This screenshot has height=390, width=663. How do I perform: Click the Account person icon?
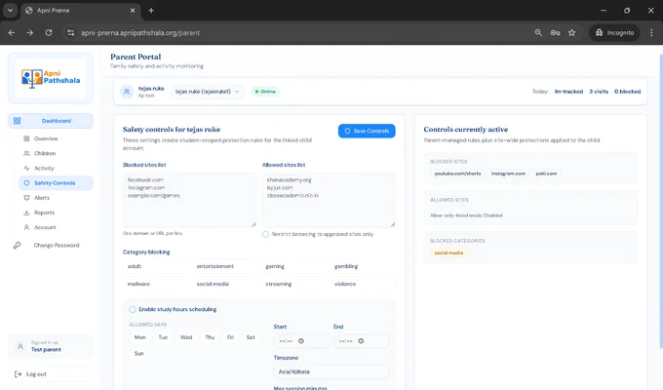point(26,227)
